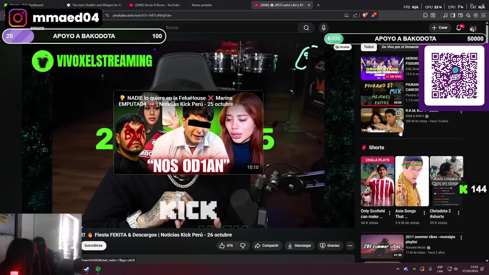Click the Brave Shields lion icon

[365, 15]
